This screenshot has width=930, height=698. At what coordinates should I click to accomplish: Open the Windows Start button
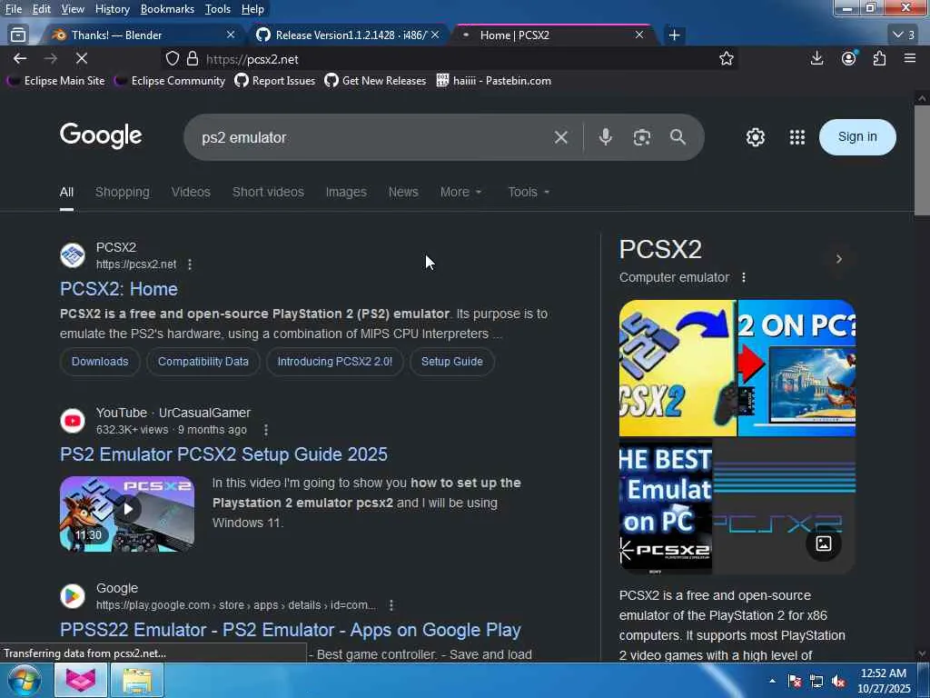click(x=23, y=680)
